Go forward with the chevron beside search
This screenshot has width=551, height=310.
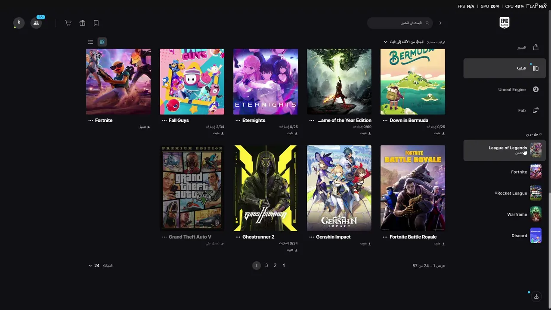pos(440,23)
